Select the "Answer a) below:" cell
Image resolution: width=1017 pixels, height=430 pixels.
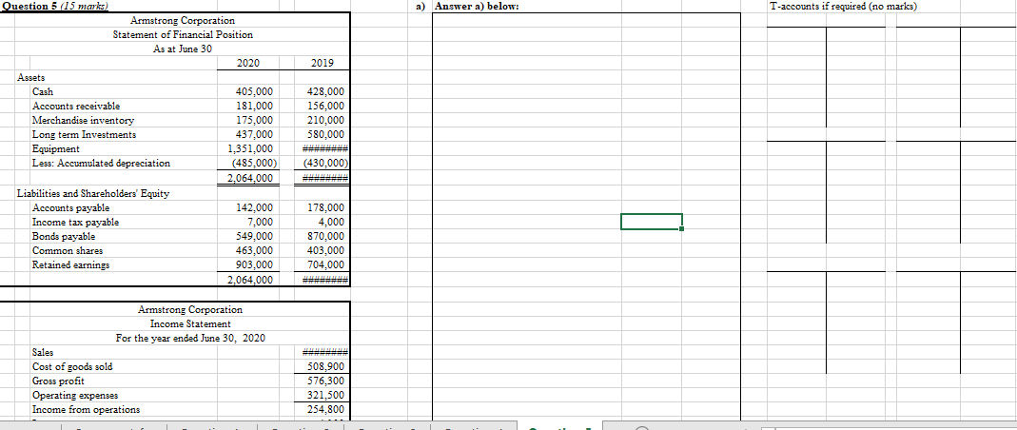[x=477, y=6]
